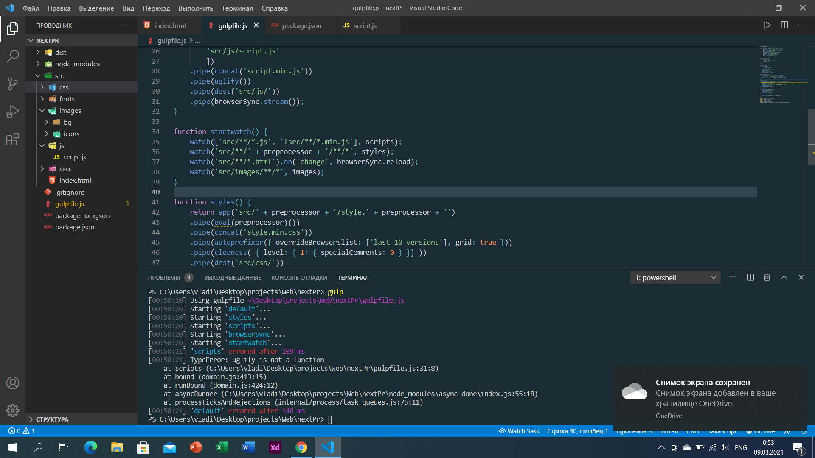
Task: Open Microsoft Edge from the taskbar
Action: click(x=90, y=447)
